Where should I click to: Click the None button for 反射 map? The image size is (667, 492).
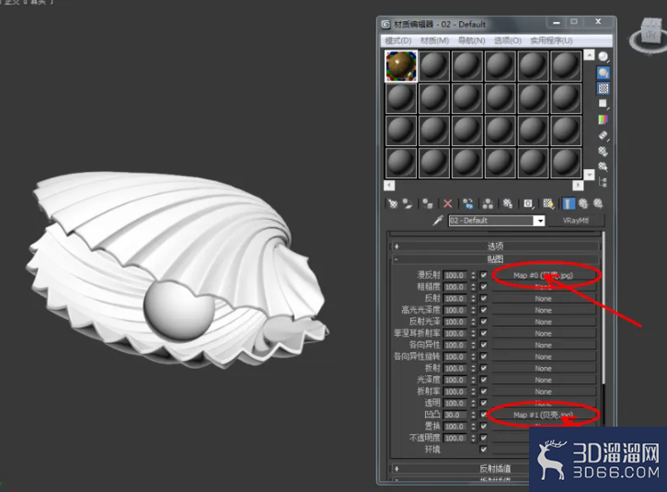pos(543,299)
